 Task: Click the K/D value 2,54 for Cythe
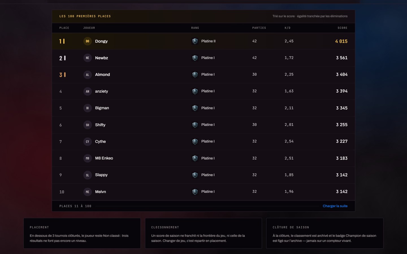pyautogui.click(x=289, y=141)
